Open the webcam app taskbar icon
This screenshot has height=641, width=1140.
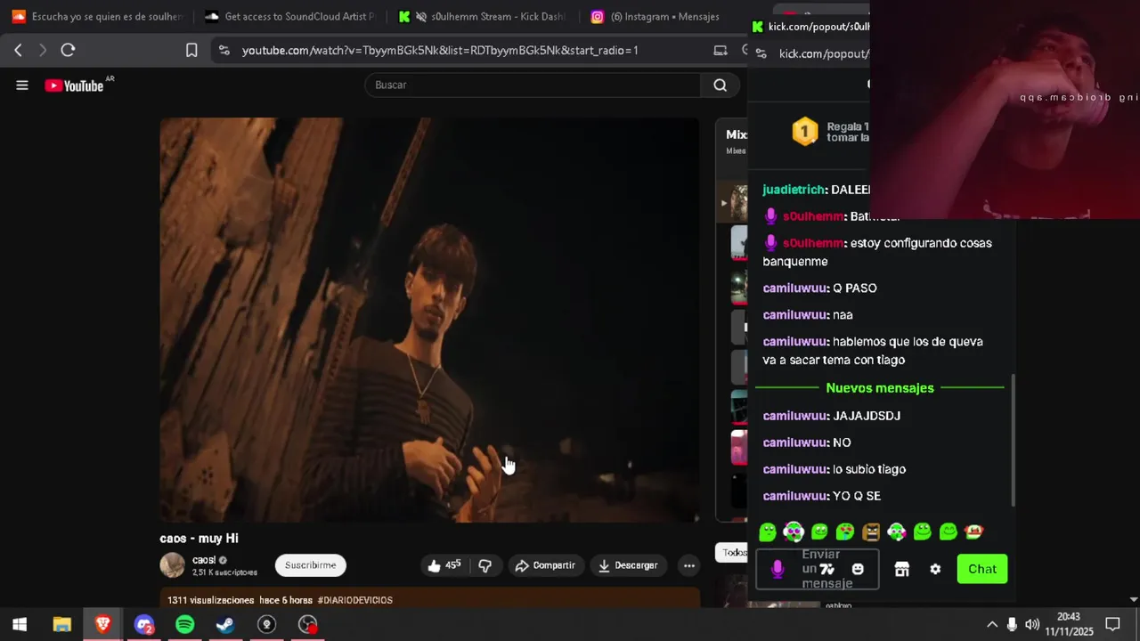[266, 625]
